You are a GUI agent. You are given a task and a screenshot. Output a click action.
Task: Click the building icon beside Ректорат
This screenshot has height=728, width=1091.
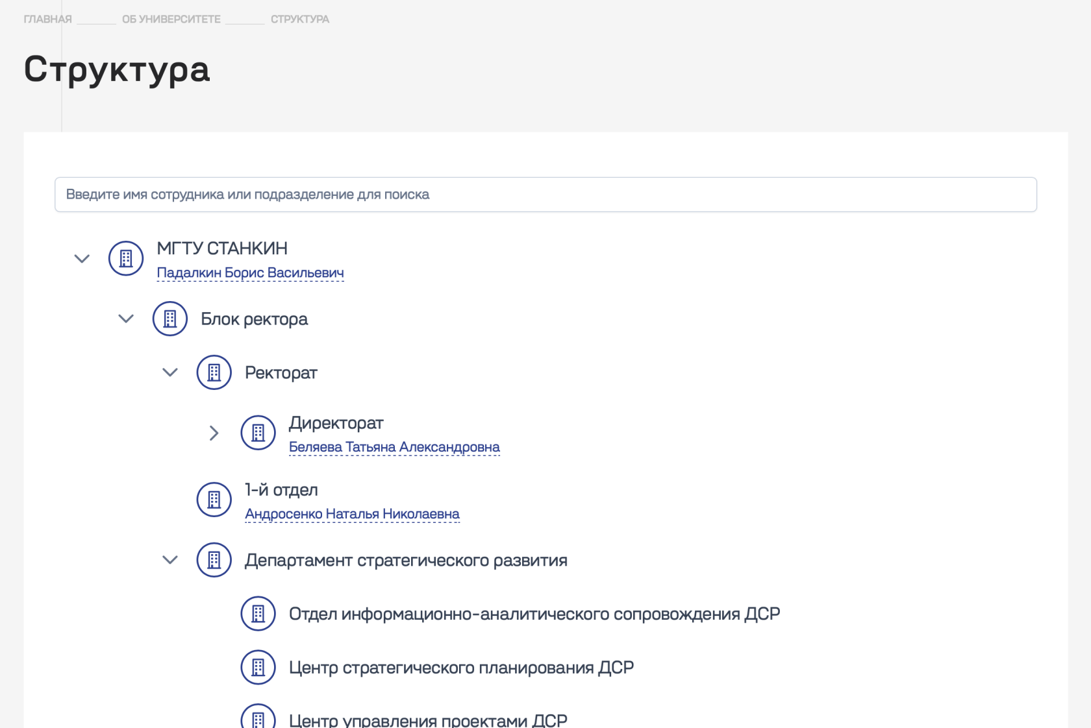[x=214, y=372]
